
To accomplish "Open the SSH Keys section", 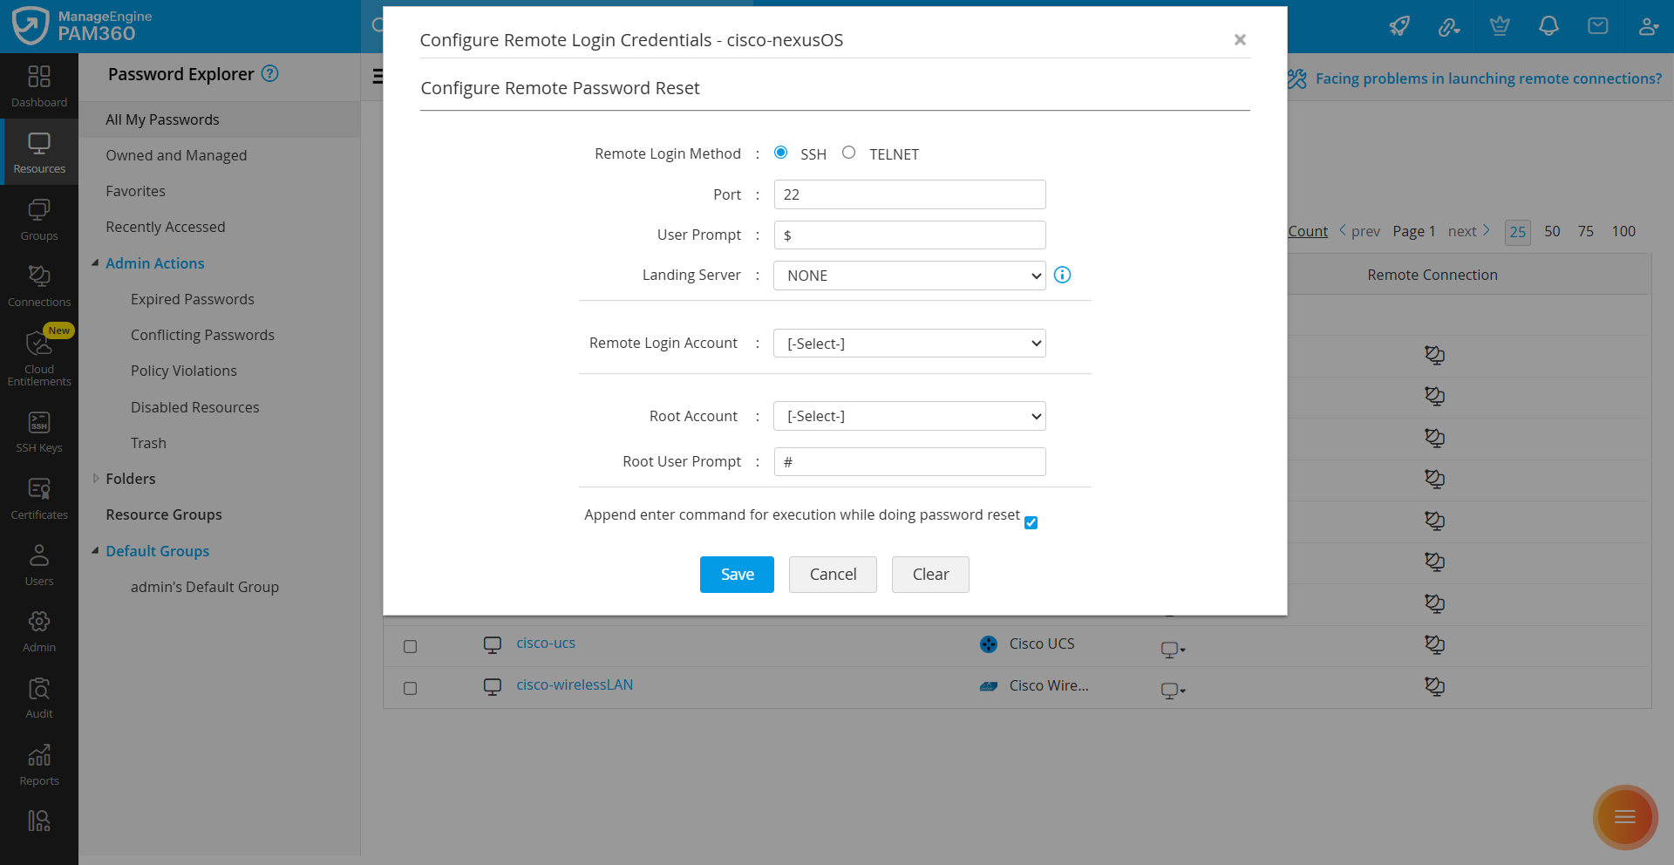I will coord(38,429).
